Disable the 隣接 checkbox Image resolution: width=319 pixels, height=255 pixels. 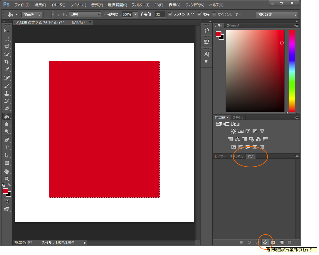[x=200, y=14]
